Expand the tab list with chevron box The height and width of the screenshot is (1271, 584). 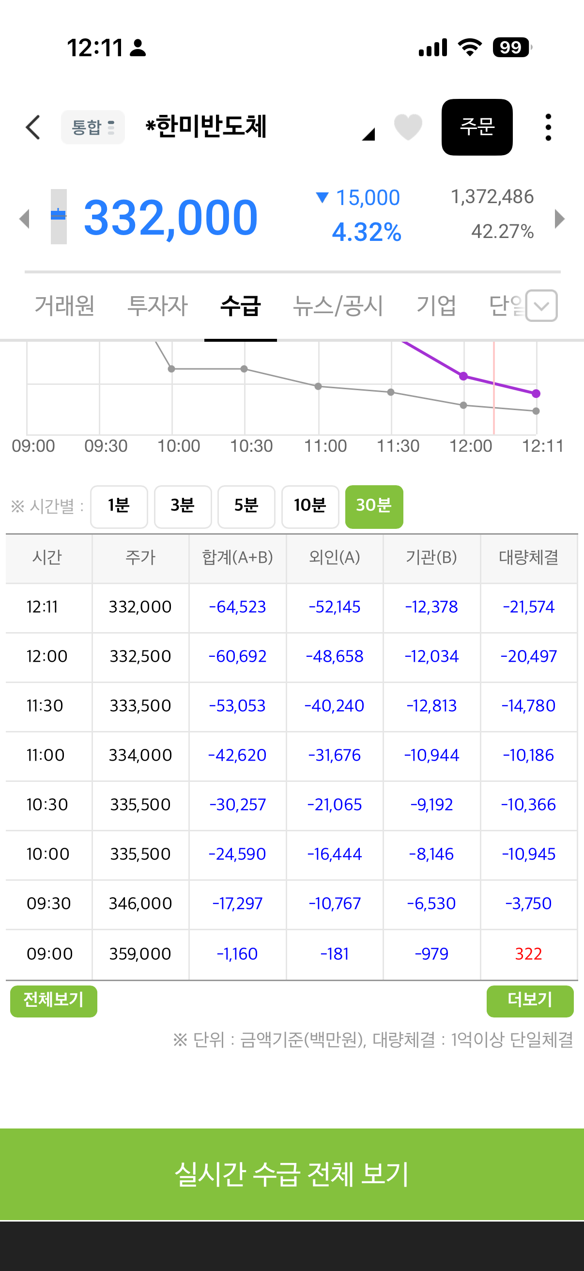[x=541, y=305]
